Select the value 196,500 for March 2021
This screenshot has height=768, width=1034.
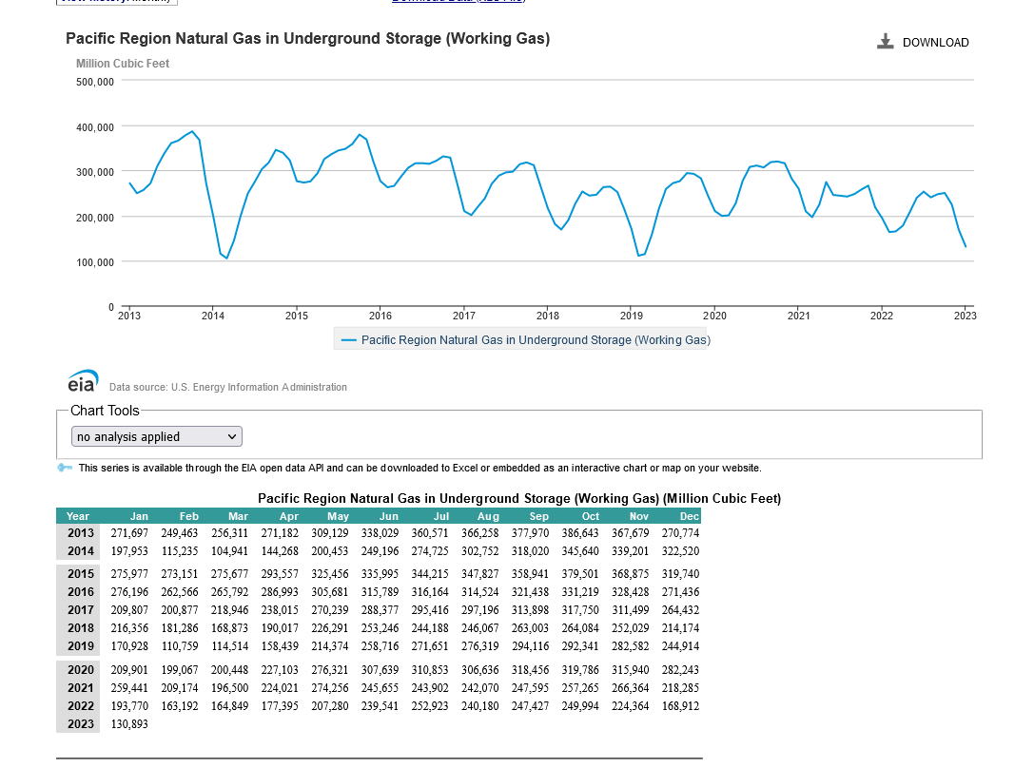point(229,687)
